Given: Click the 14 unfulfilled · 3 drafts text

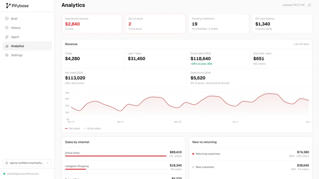Looking at the screenshot, I should click(x=205, y=29).
